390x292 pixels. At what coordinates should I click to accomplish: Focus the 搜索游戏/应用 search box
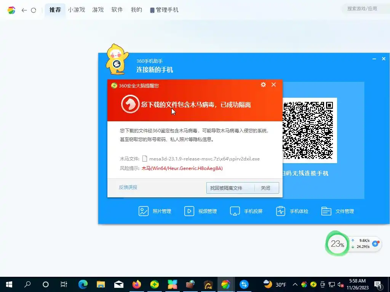pyautogui.click(x=366, y=9)
